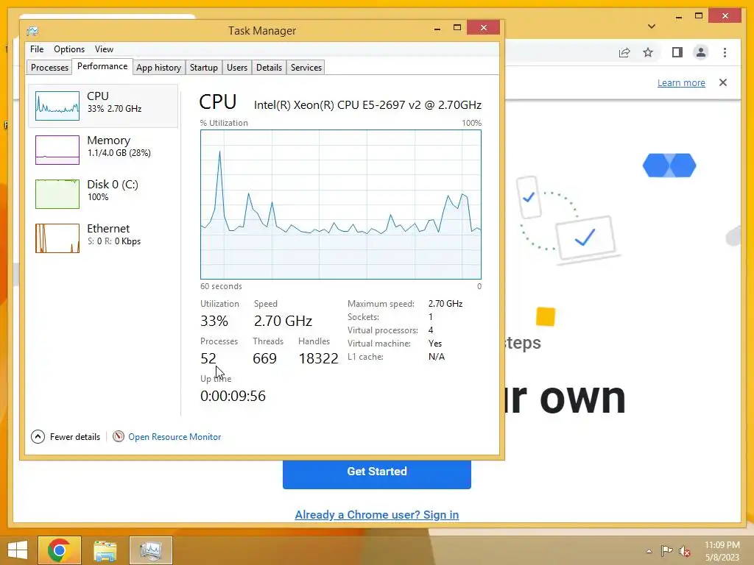Switch to the Processes tab
This screenshot has width=754, height=565.
tap(49, 67)
